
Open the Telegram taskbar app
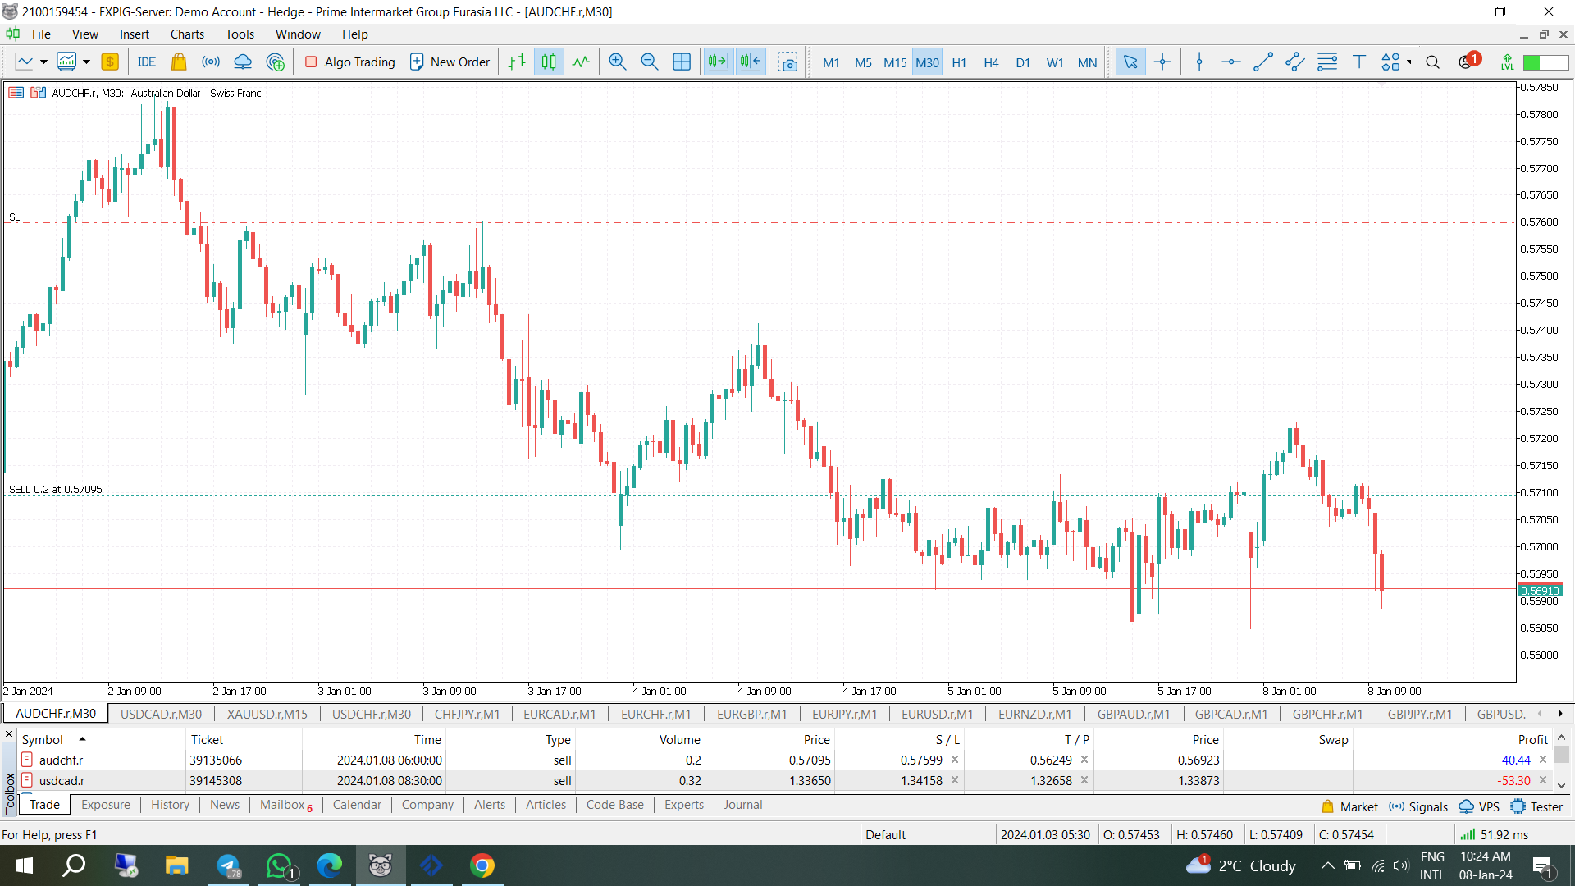(x=228, y=865)
